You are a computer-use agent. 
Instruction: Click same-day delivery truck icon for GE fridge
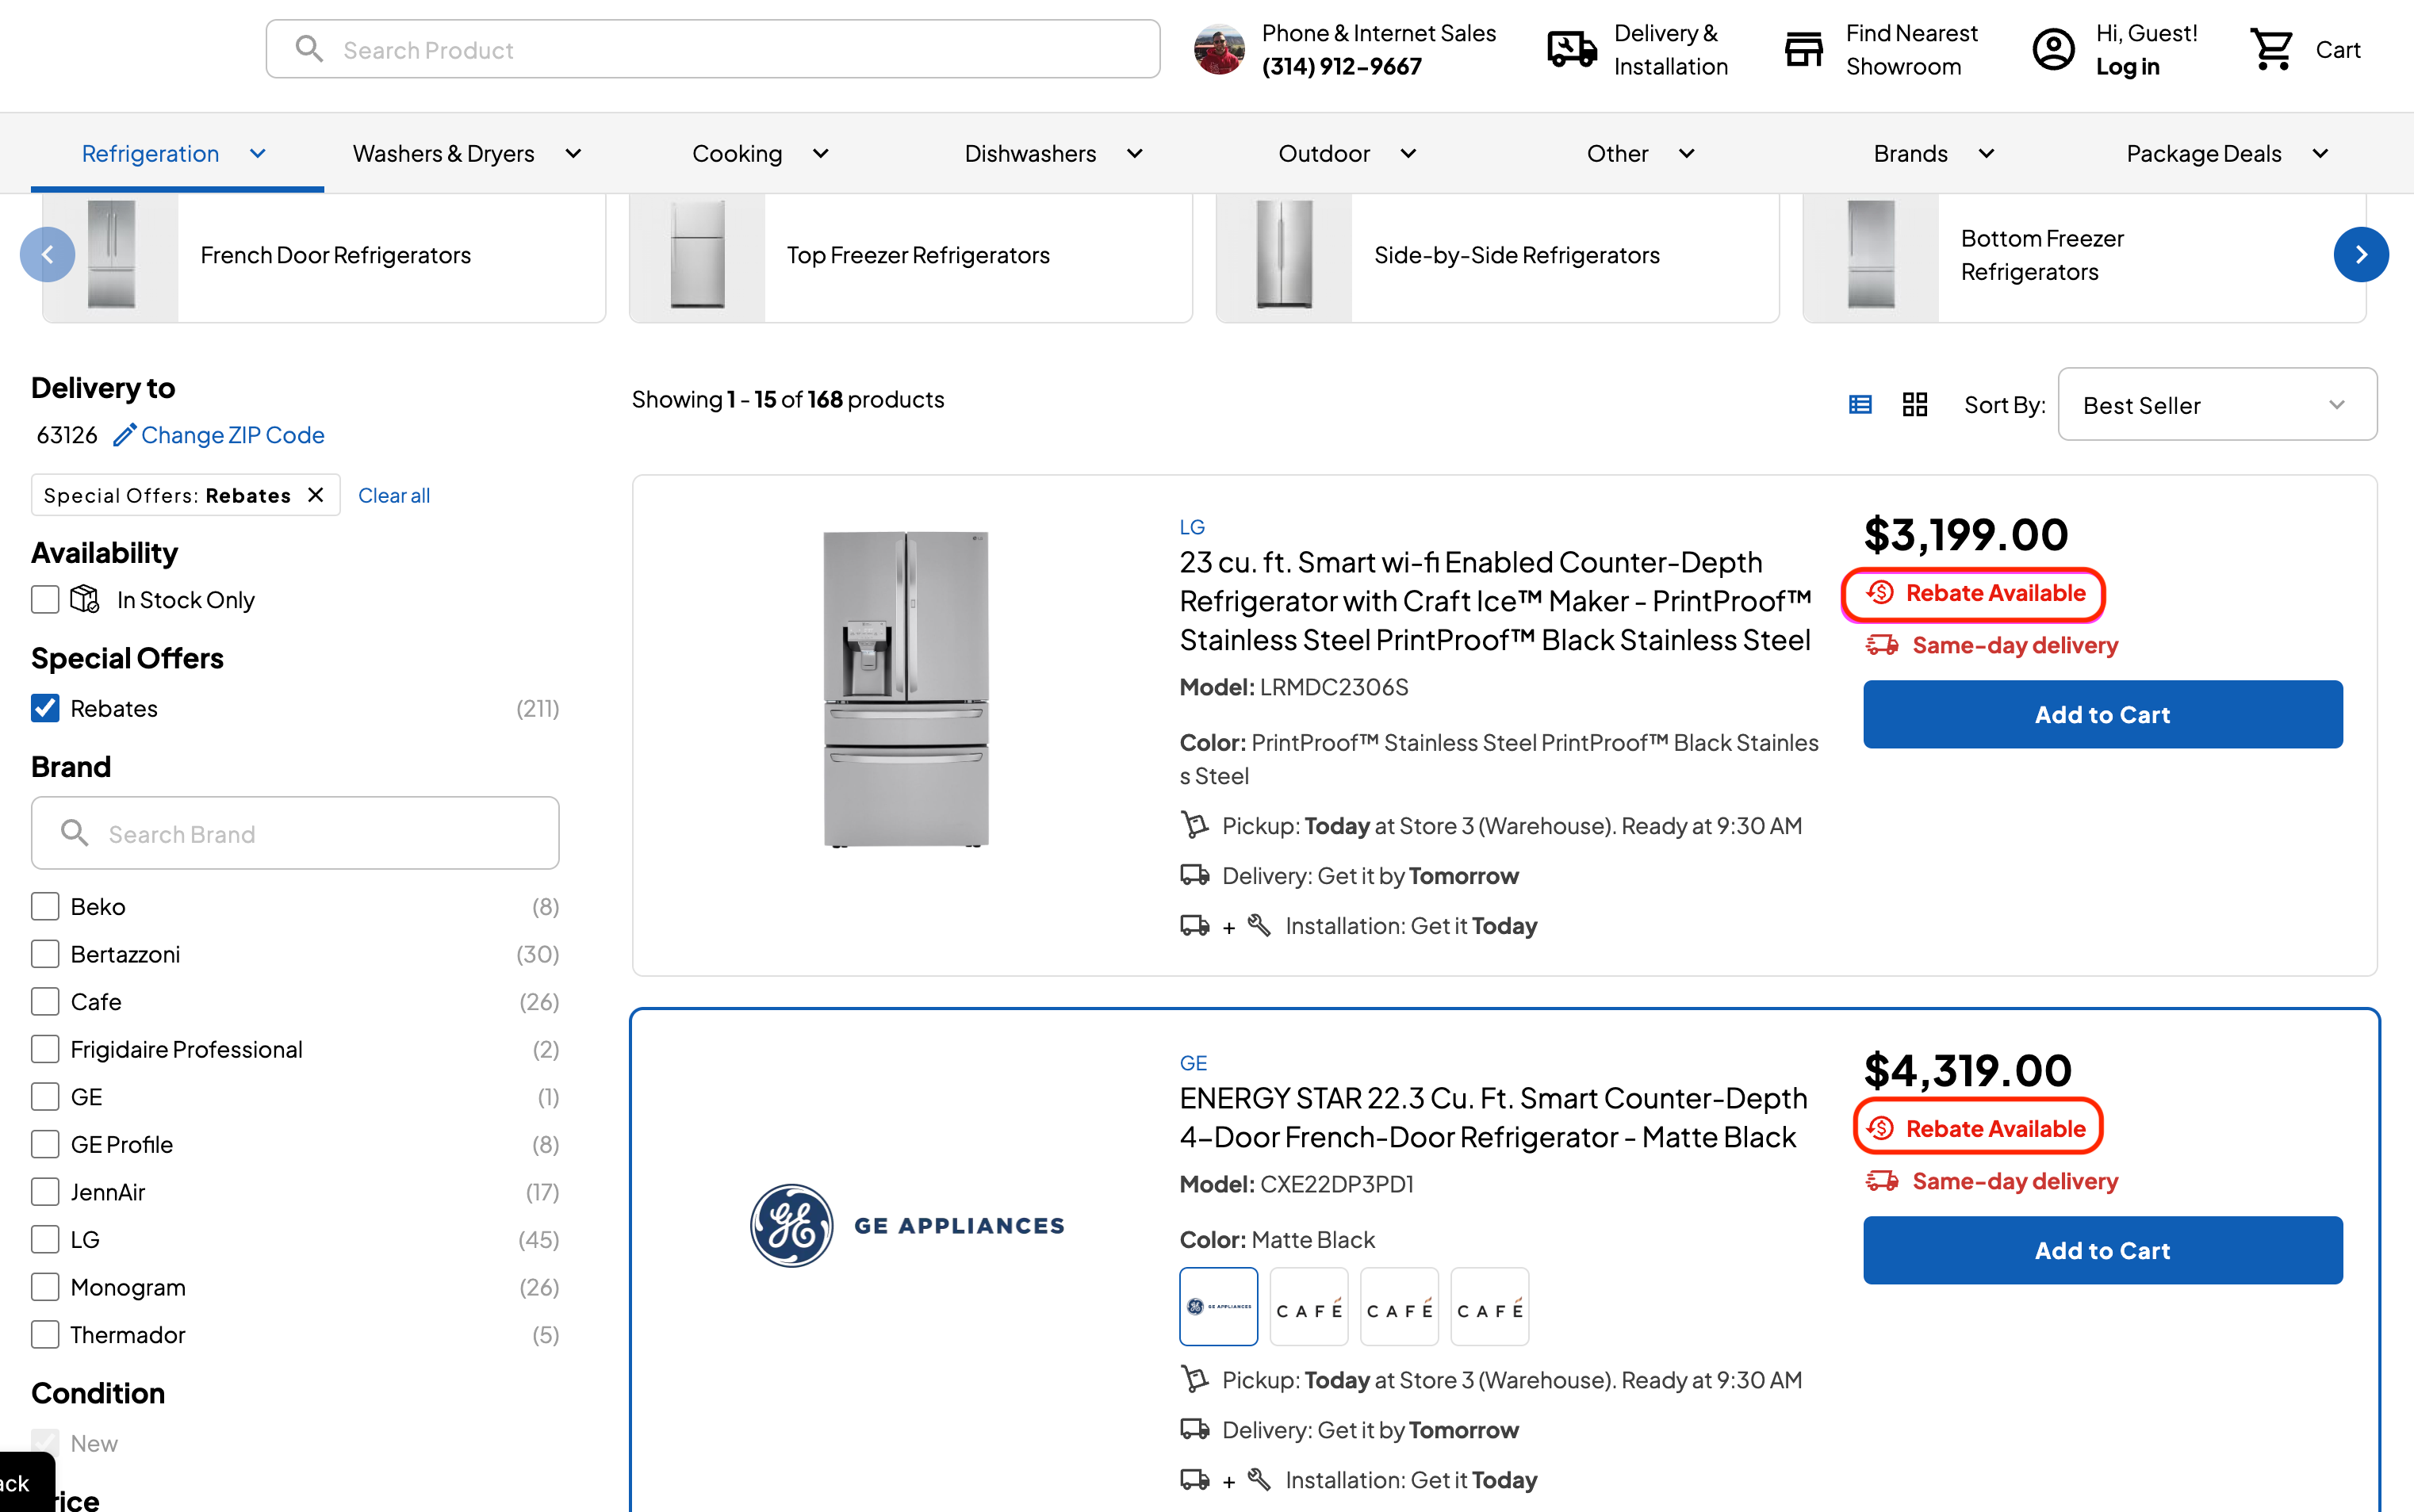pyautogui.click(x=1882, y=1181)
